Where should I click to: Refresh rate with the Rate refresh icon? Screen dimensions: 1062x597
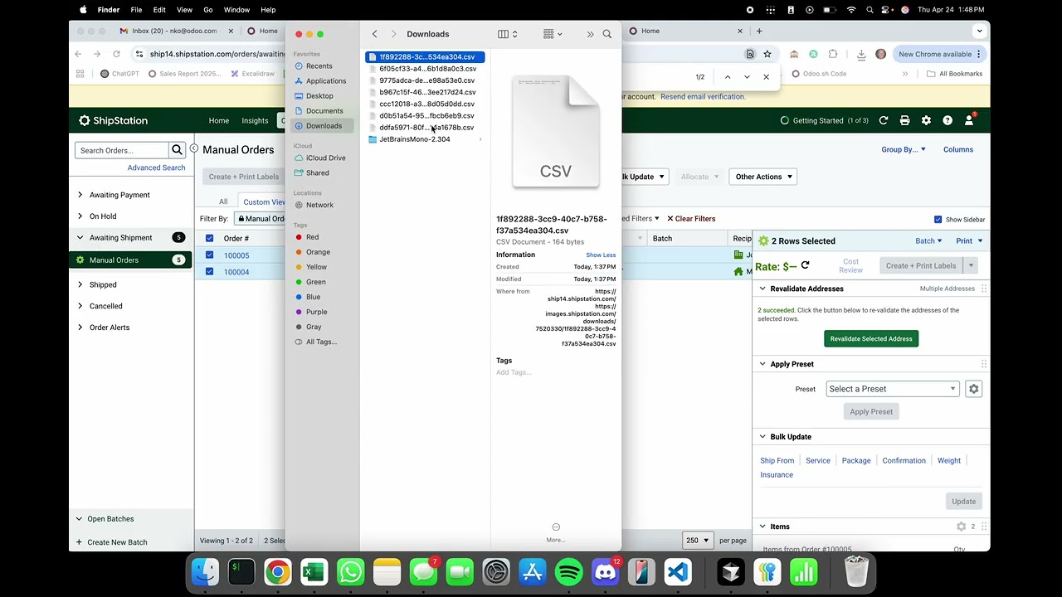click(x=805, y=266)
